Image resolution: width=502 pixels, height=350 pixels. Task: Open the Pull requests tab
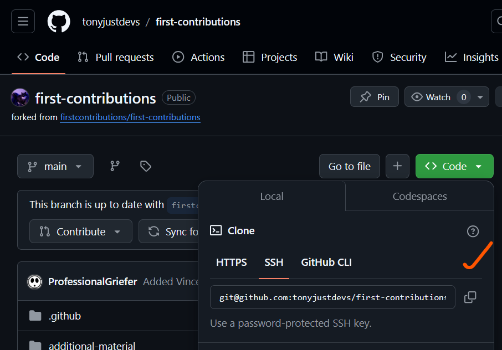coord(116,57)
